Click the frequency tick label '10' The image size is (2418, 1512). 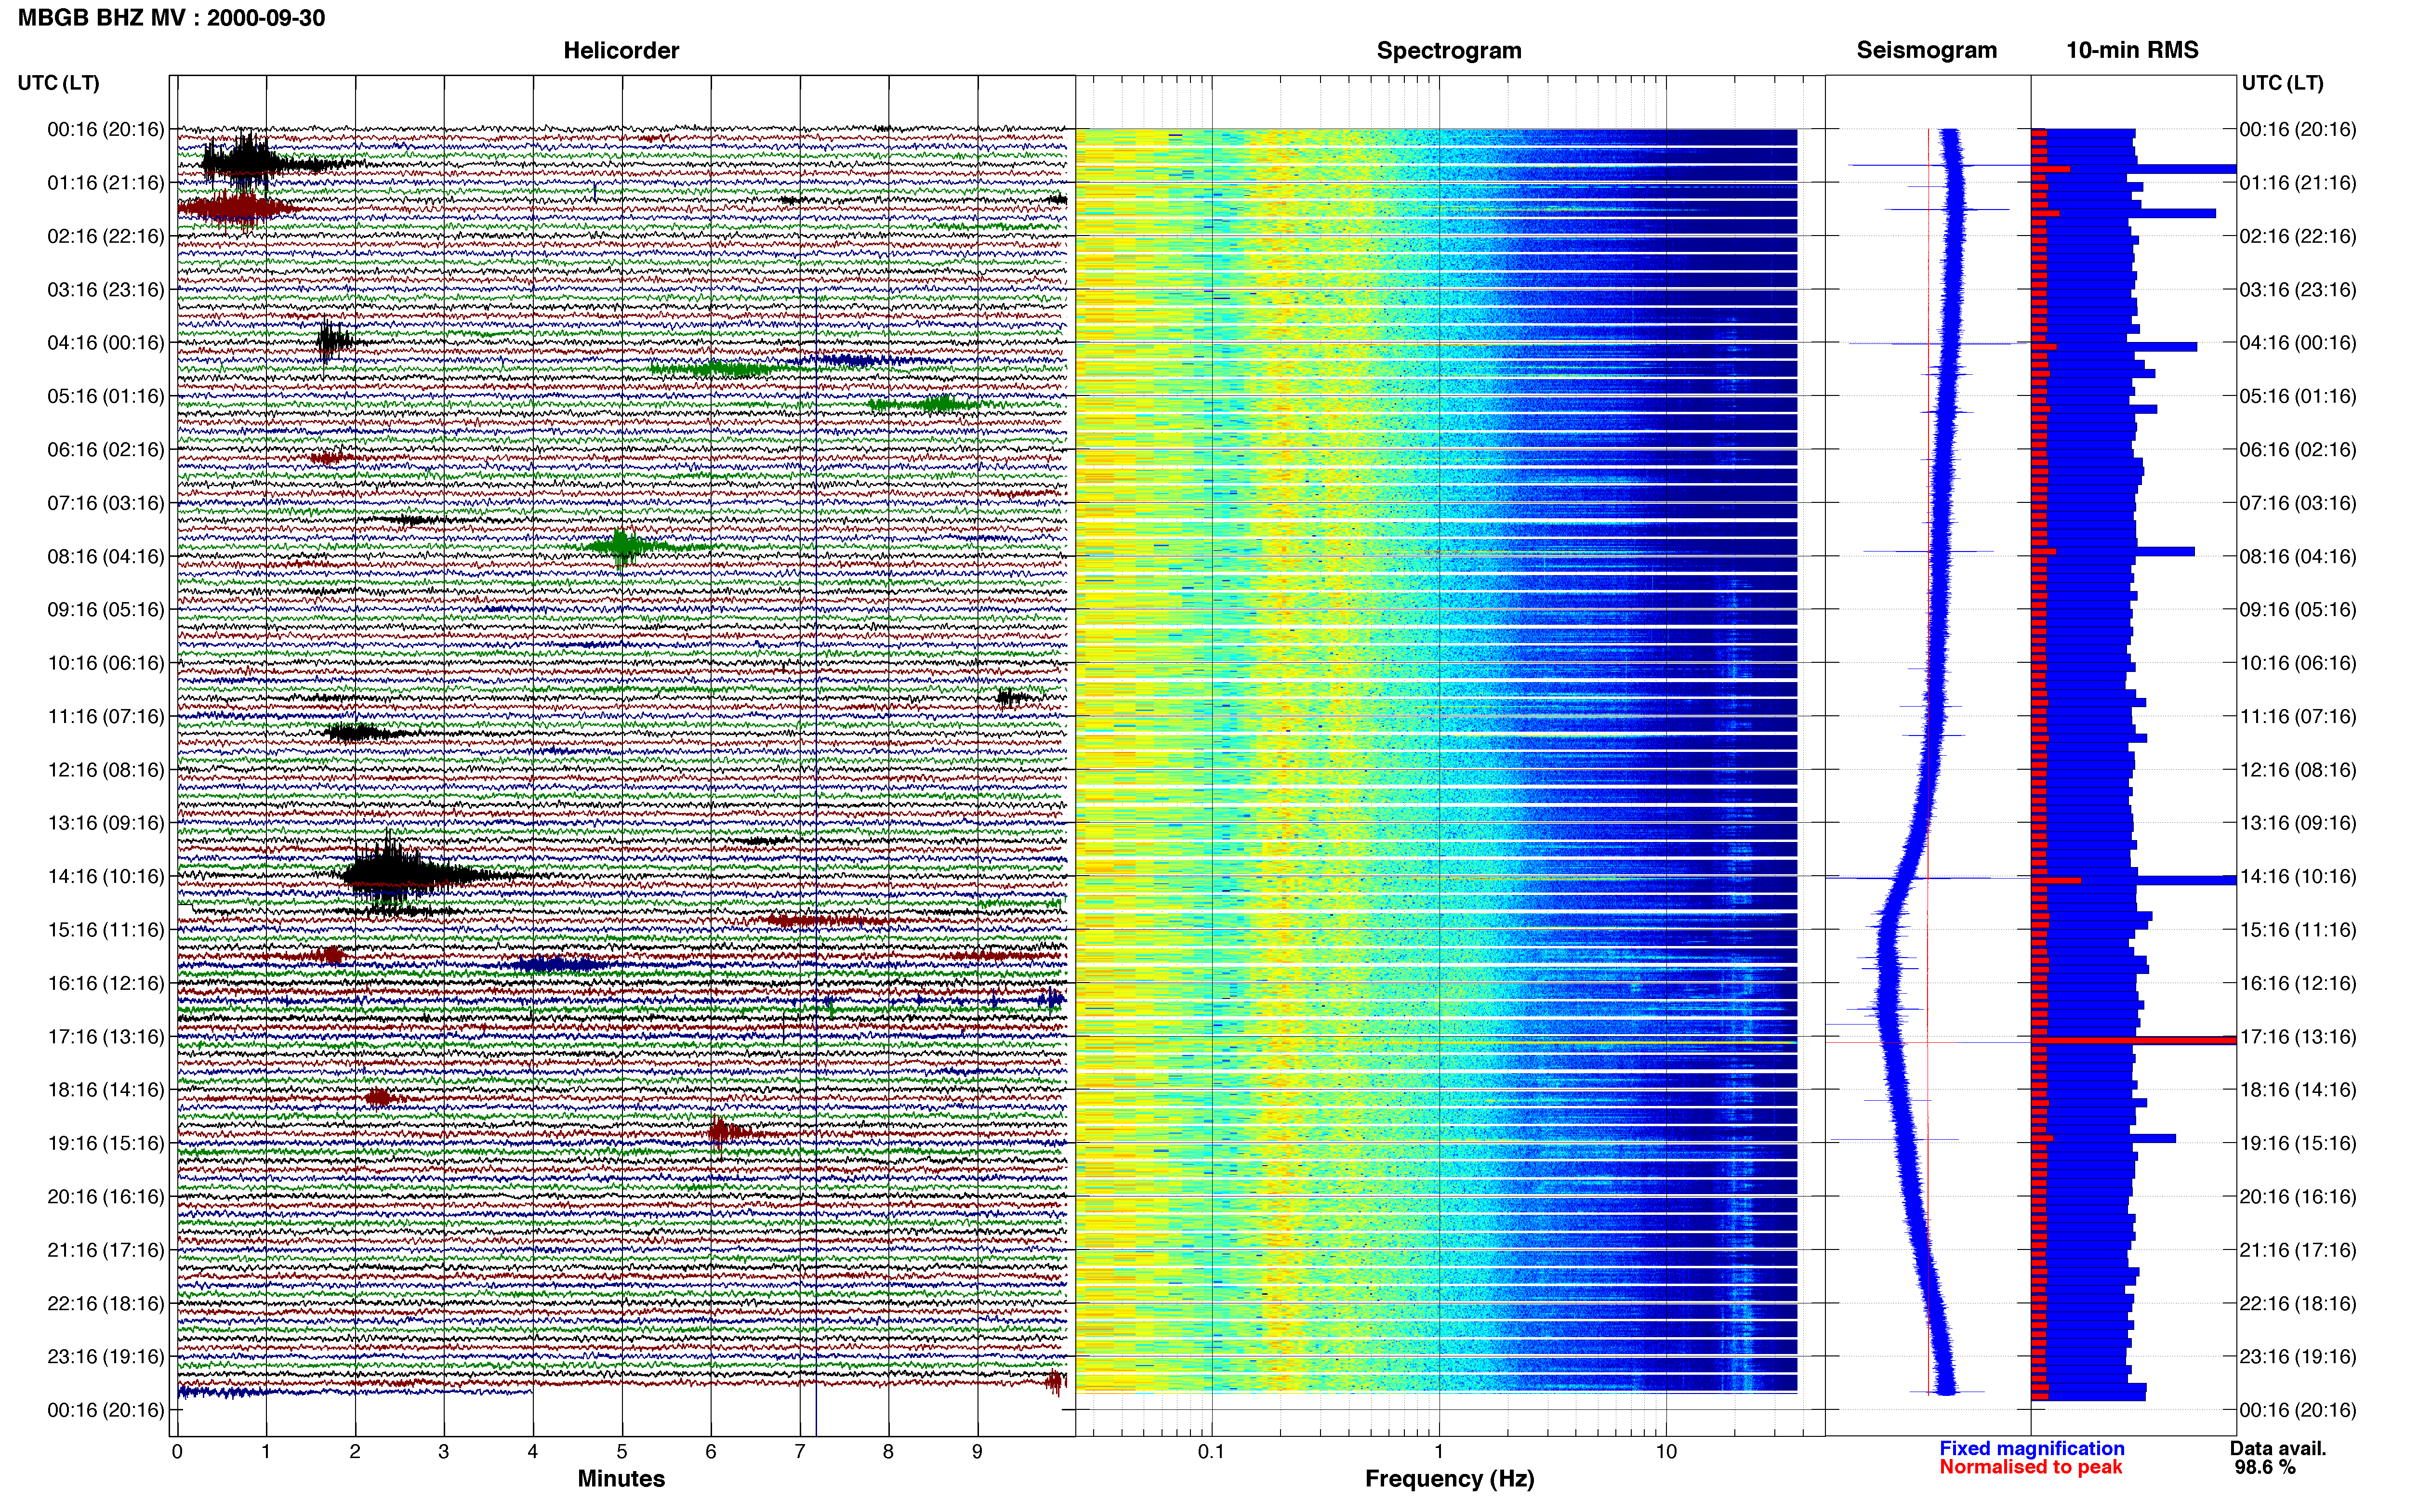(1665, 1452)
